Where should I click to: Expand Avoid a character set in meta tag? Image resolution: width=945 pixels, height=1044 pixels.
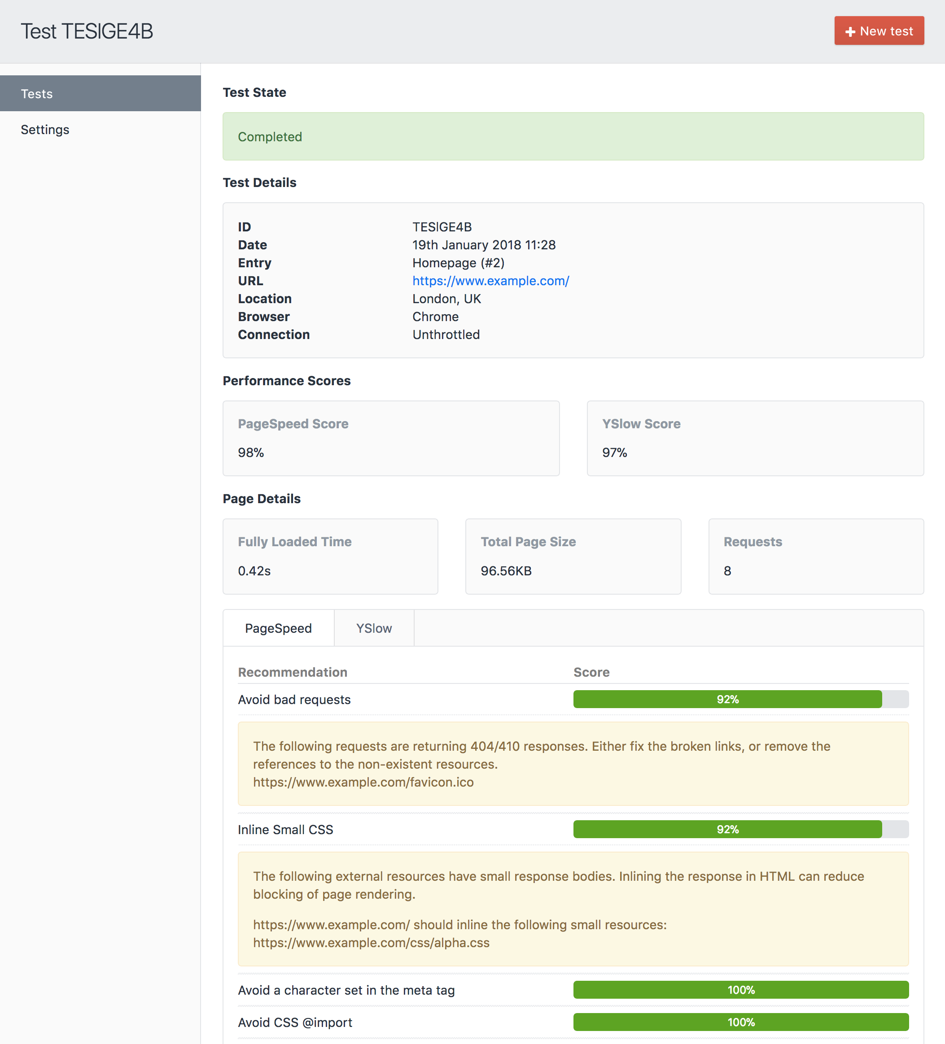tap(346, 990)
